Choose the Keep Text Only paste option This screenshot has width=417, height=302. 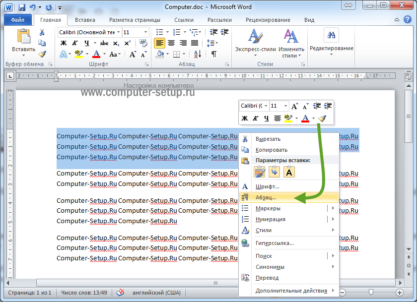tap(289, 172)
